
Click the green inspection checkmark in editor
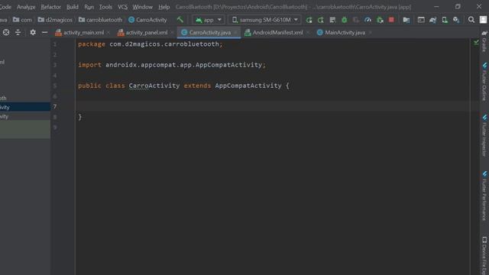(x=476, y=42)
